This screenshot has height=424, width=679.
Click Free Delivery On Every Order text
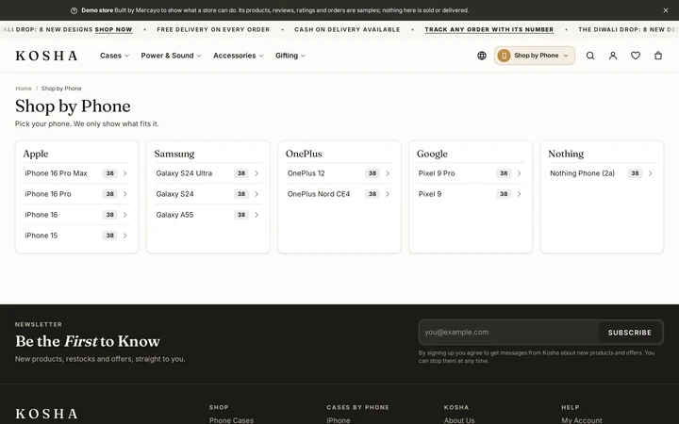(x=213, y=29)
